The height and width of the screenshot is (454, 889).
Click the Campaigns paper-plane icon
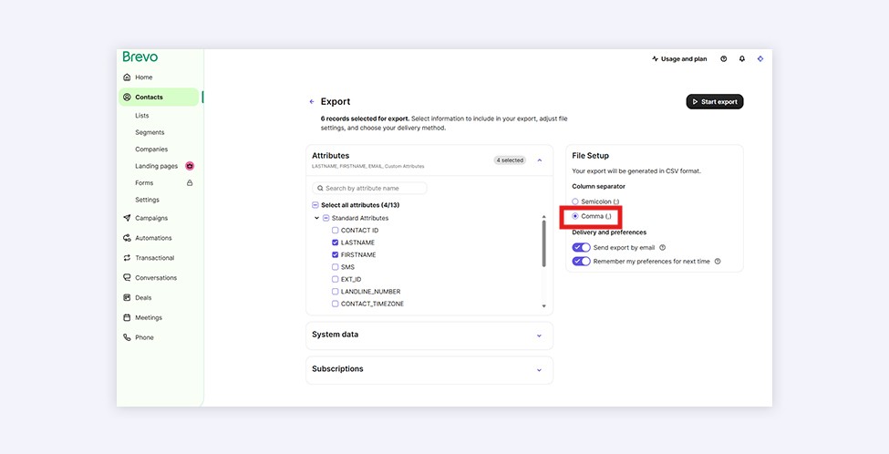tap(127, 218)
